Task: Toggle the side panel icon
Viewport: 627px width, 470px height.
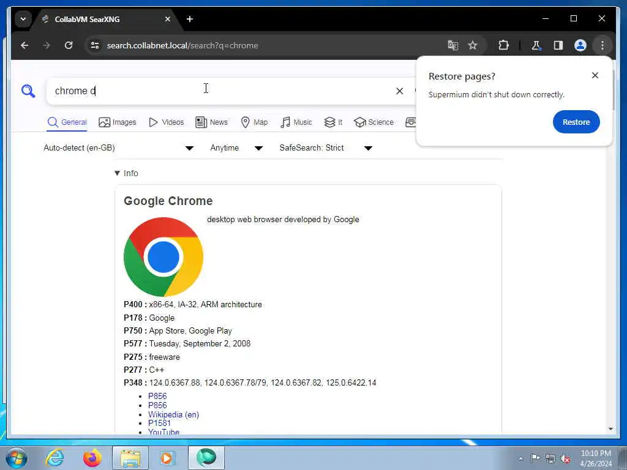Action: [x=558, y=45]
